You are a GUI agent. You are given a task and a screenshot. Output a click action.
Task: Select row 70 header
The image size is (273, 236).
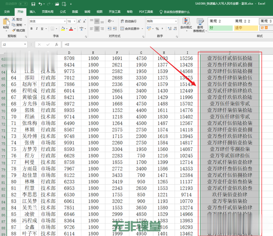tap(3, 111)
